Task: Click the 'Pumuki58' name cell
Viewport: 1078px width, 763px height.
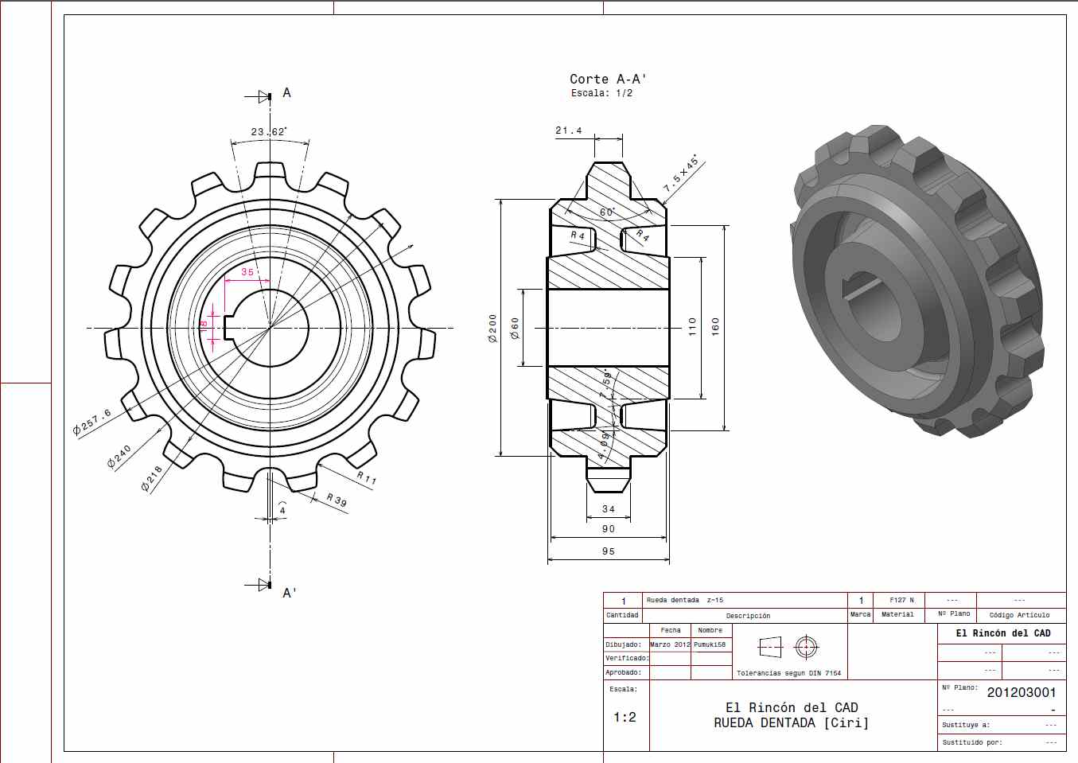Action: coord(710,644)
